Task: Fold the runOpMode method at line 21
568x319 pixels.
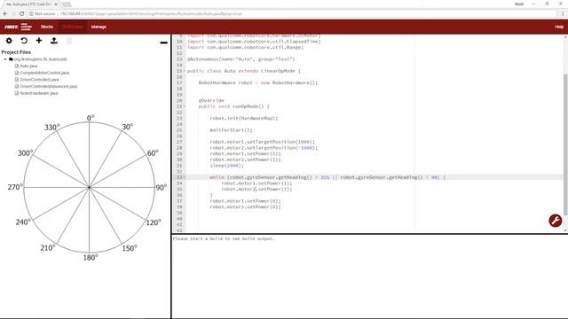Action: point(184,106)
